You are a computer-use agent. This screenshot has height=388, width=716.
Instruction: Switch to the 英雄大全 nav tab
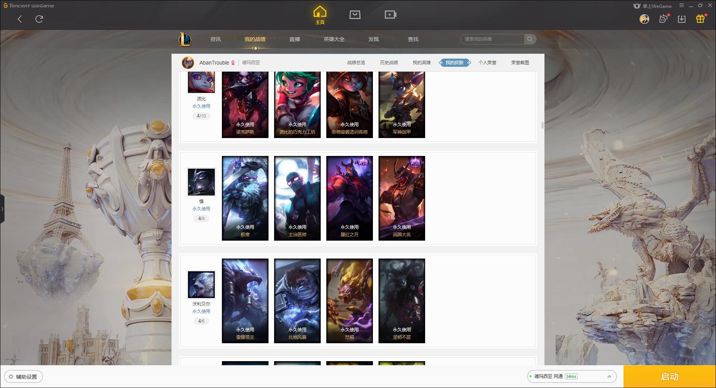coord(334,39)
